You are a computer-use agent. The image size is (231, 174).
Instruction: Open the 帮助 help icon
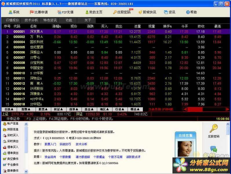click(x=188, y=12)
